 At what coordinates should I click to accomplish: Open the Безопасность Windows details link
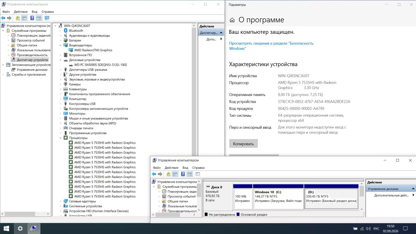tap(271, 46)
